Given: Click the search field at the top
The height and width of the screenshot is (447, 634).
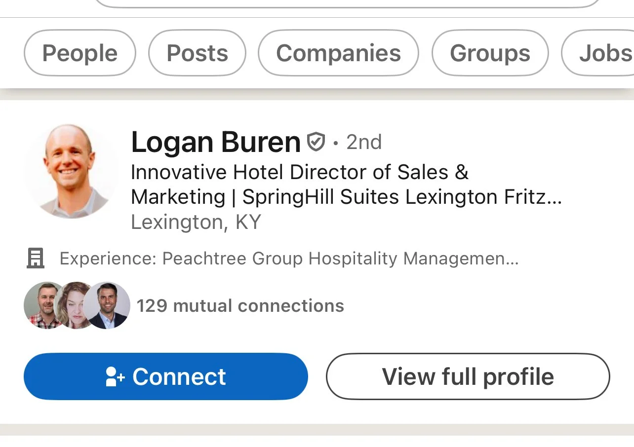Looking at the screenshot, I should click(346, 3).
